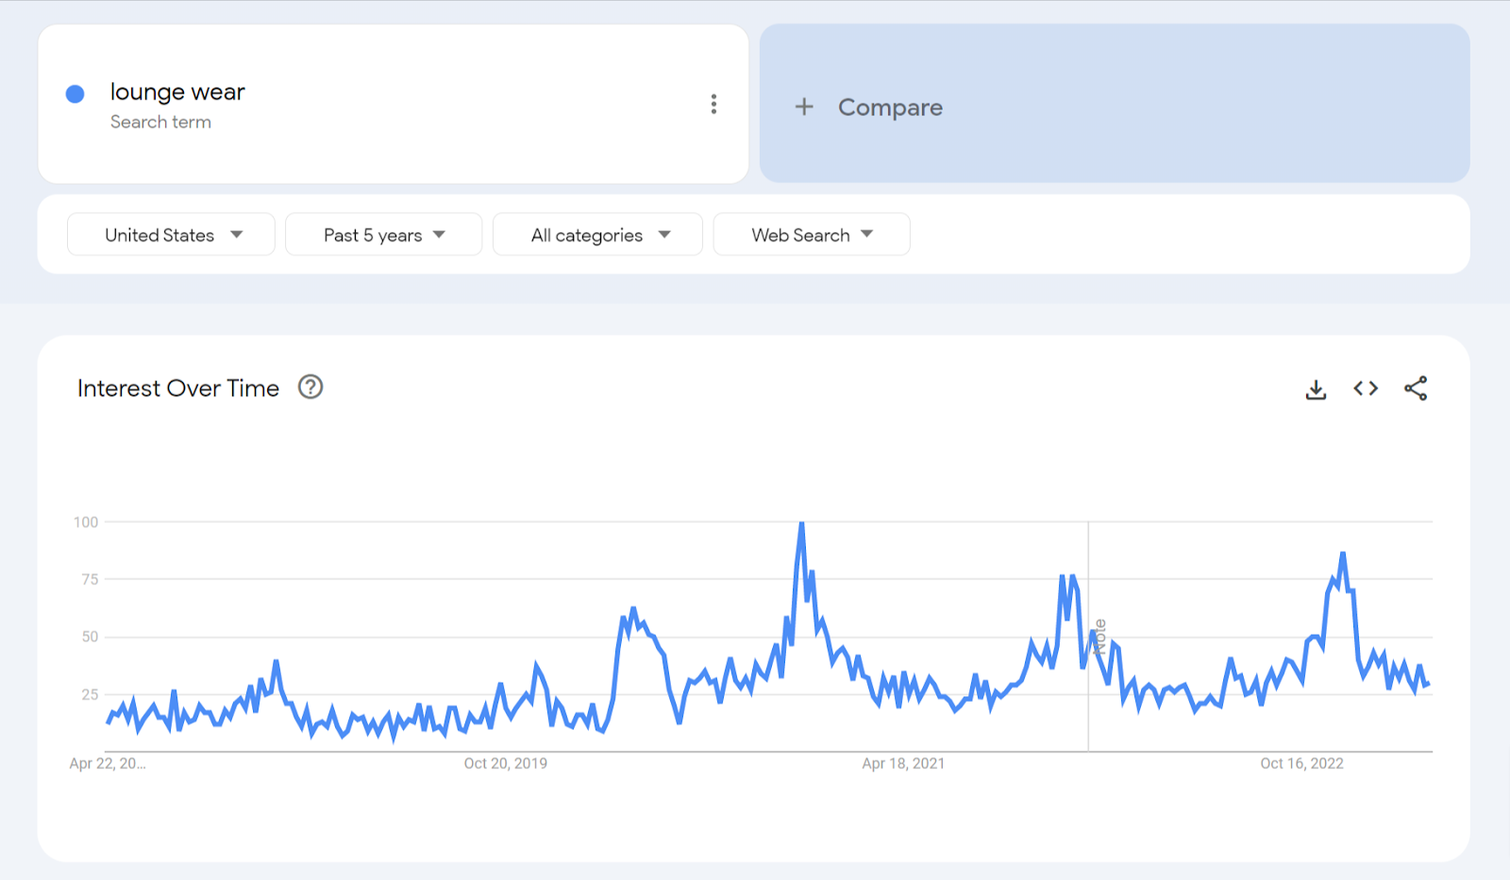Open the Past 5 years dropdown

point(383,235)
